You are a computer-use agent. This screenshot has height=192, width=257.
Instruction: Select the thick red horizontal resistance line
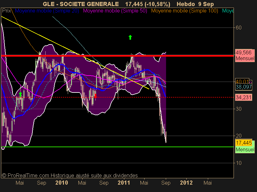coord(117,56)
